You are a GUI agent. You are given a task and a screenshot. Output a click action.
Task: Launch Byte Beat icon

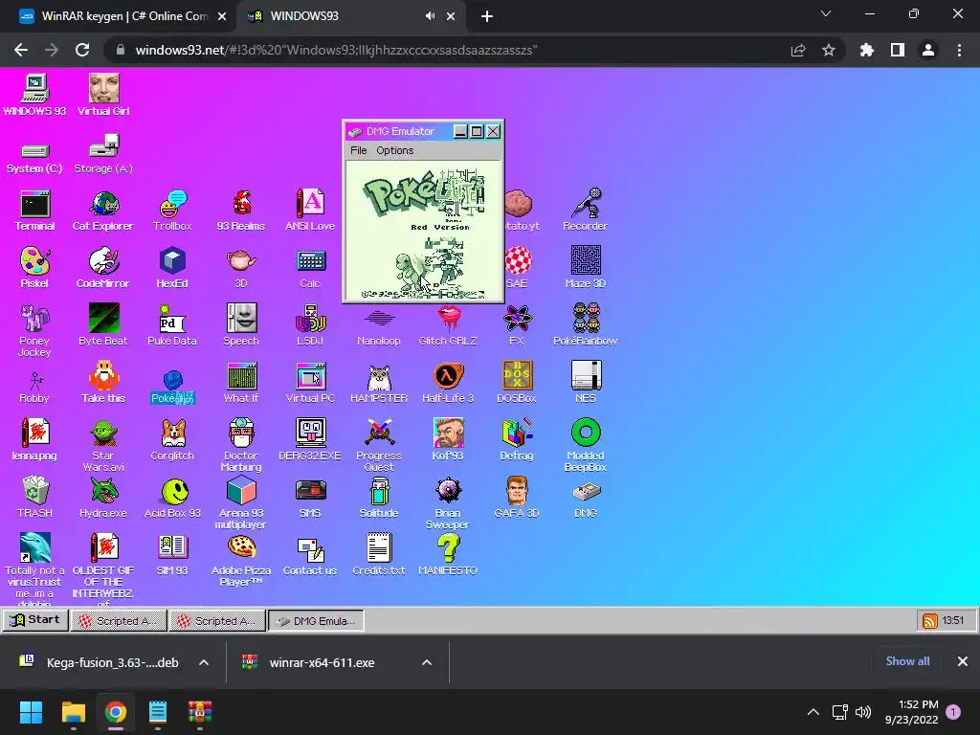103,325
